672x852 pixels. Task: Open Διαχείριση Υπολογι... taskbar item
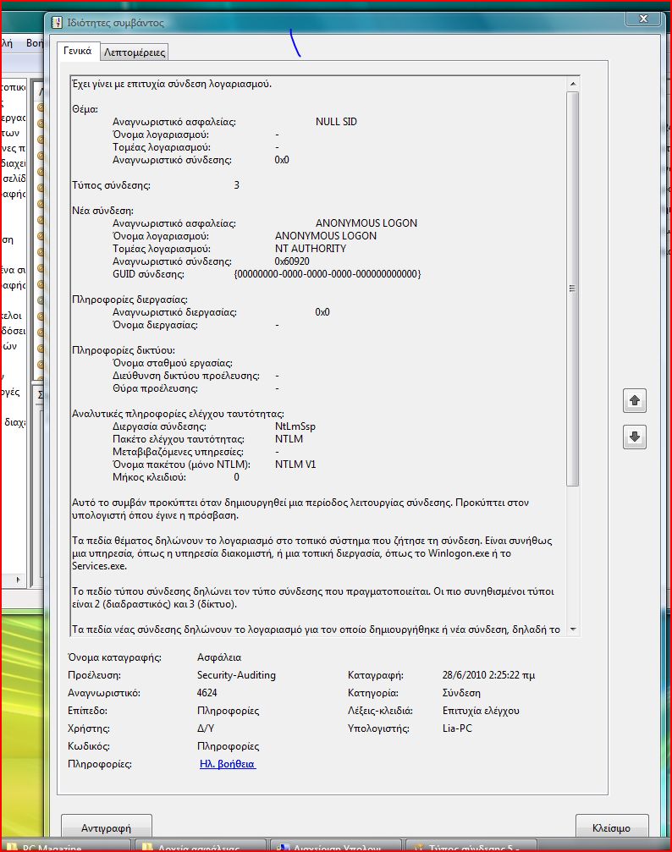point(335,847)
